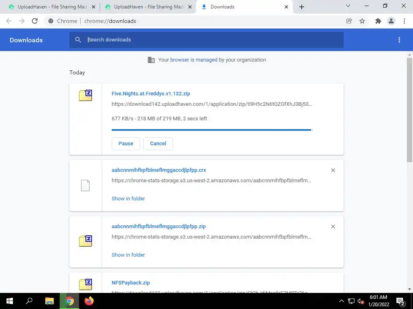This screenshot has width=413, height=309.
Task: Remove aabcnnmihfbpfblmeflmggaccdjlpfpp.zip from list
Action: coord(333,227)
